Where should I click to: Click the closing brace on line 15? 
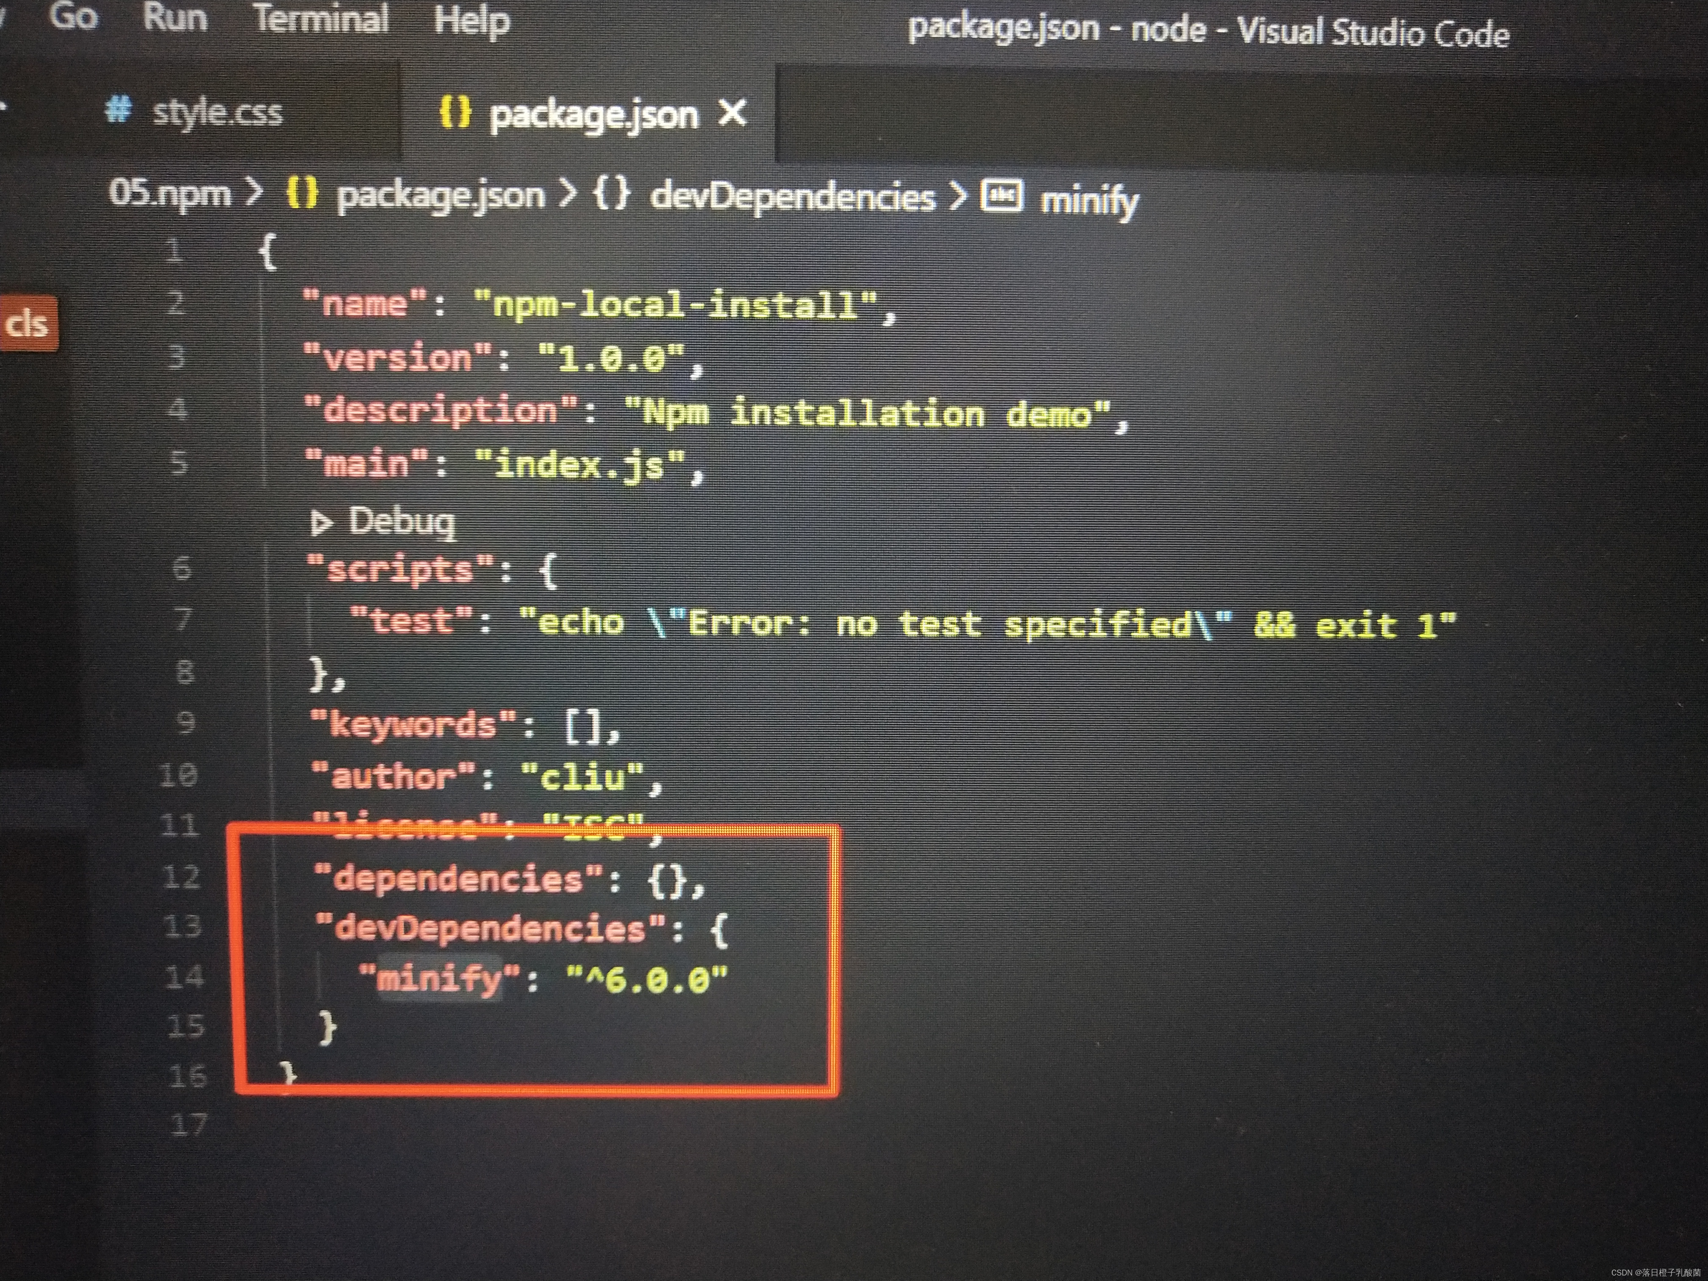328,1029
